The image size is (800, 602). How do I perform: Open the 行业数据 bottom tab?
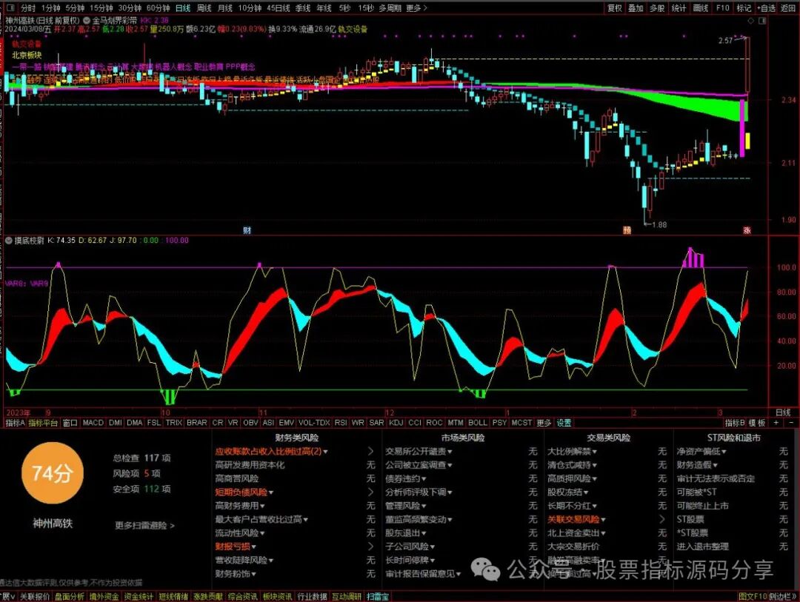312,596
